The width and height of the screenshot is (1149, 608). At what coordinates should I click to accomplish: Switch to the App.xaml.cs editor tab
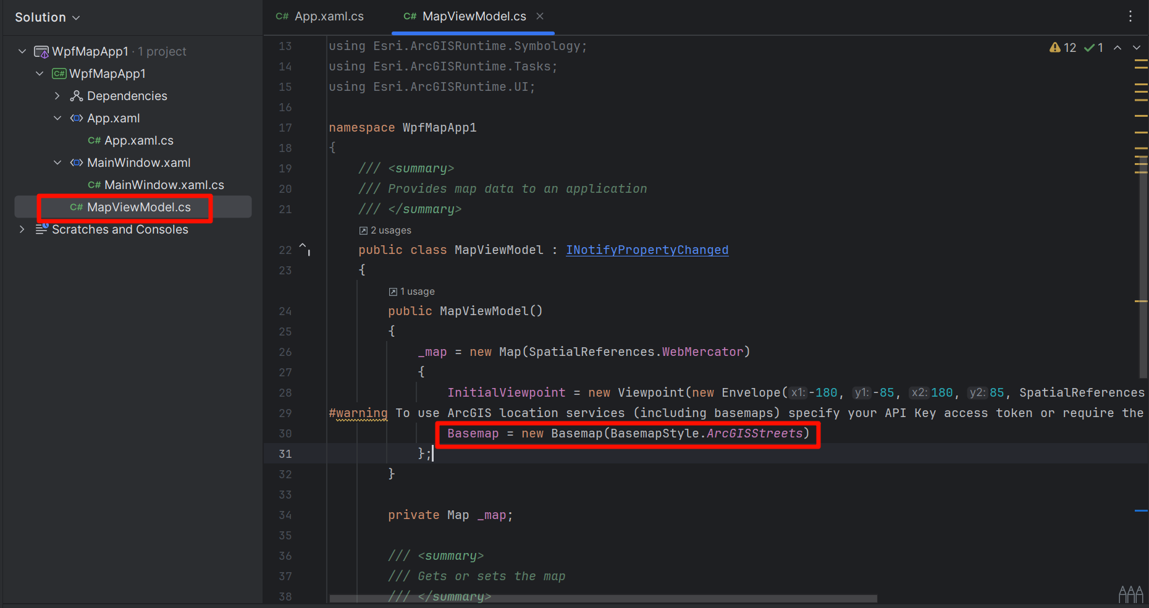coord(320,17)
